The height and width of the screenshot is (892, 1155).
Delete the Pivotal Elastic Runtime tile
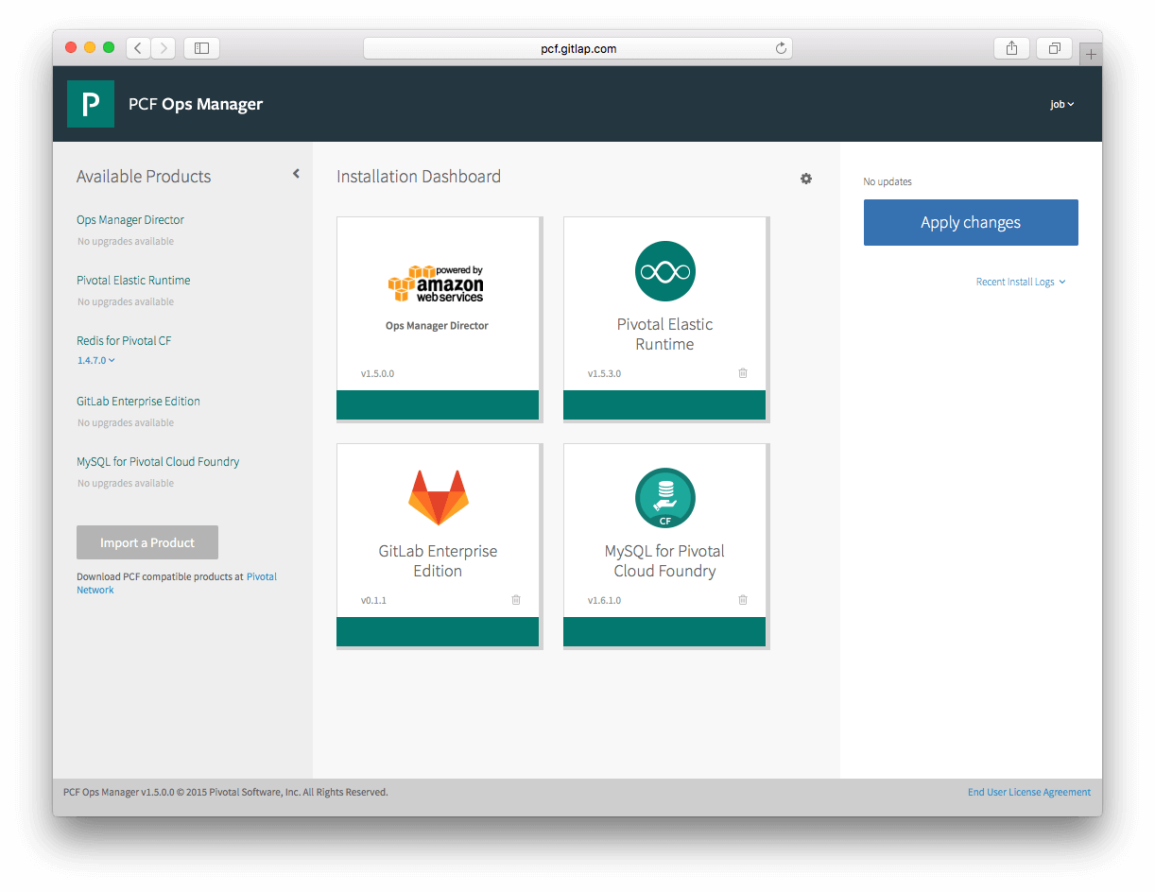point(743,373)
